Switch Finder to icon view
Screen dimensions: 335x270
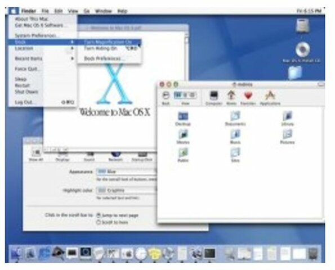click(178, 95)
